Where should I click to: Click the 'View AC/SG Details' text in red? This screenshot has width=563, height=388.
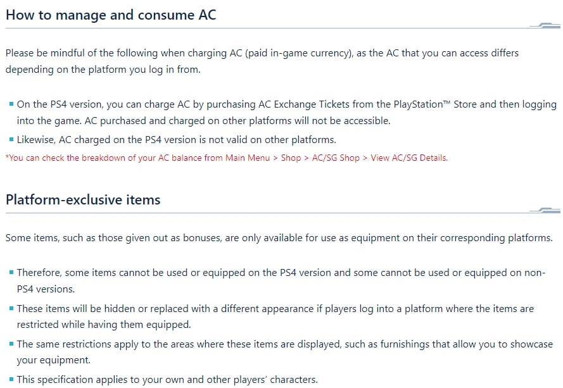409,158
